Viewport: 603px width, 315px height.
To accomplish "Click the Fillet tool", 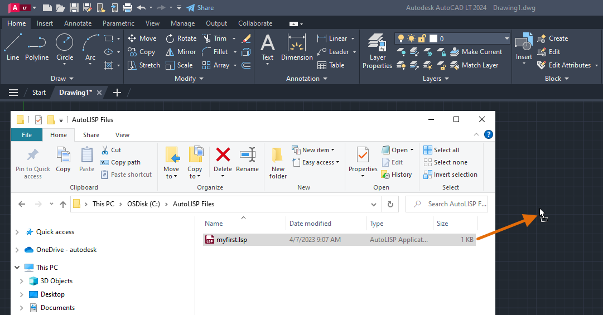I will (x=215, y=52).
